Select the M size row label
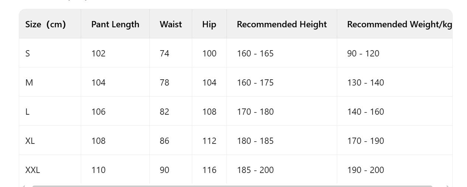467x187 pixels. [29, 83]
